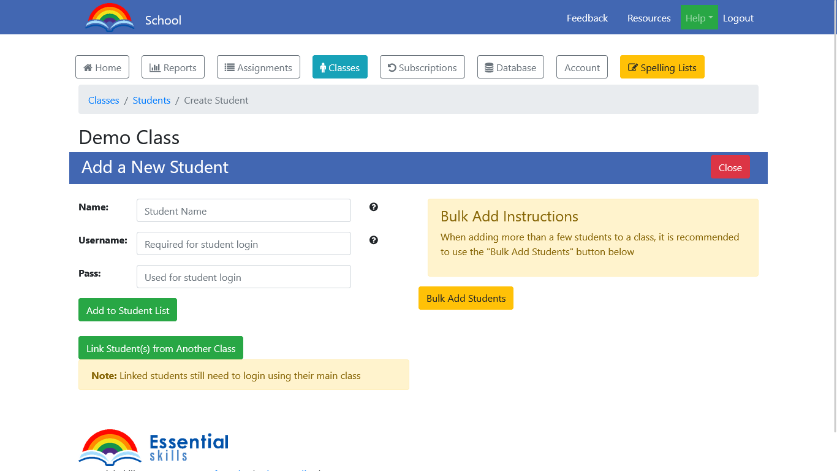Click the Create Student breadcrumb text

216,101
